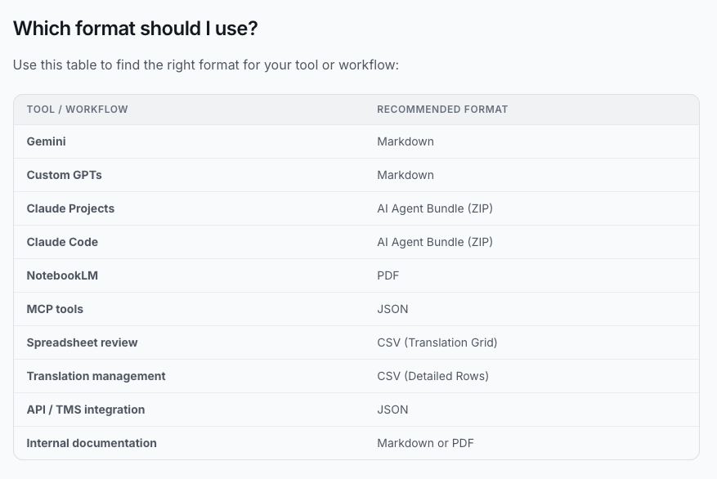Click AI Agent Bundle (ZIP) for Claude Projects
The height and width of the screenshot is (479, 717).
pos(435,208)
